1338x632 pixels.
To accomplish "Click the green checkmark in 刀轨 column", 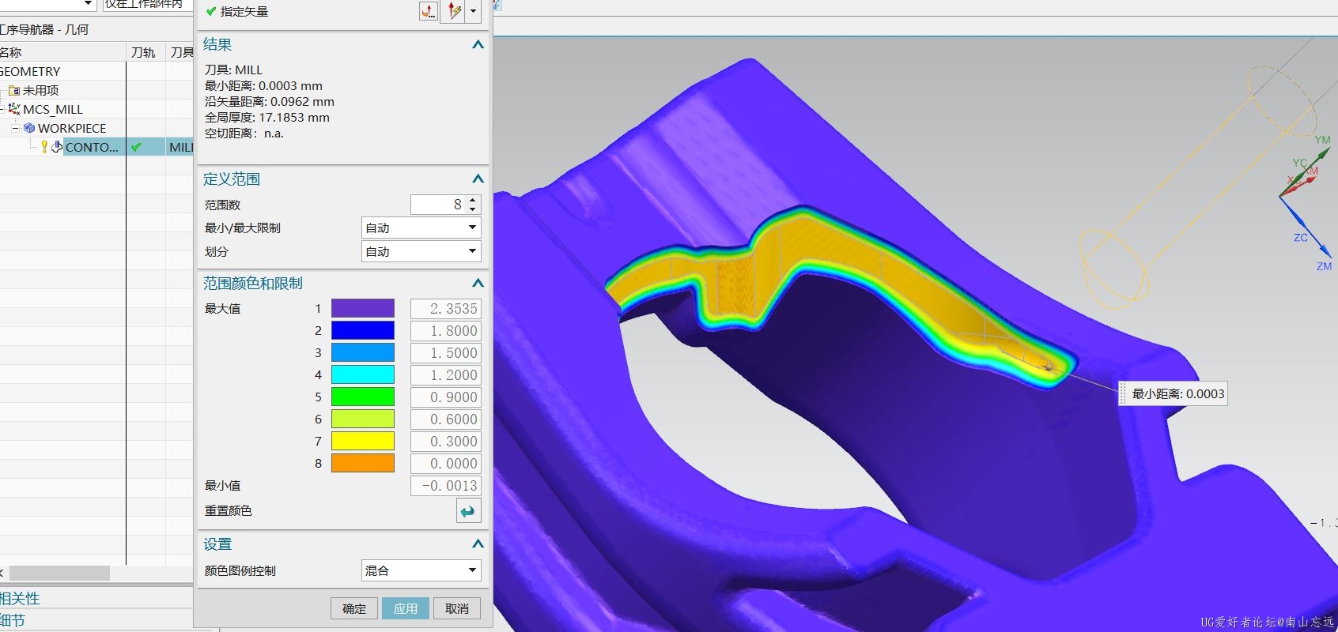I will pyautogui.click(x=136, y=147).
